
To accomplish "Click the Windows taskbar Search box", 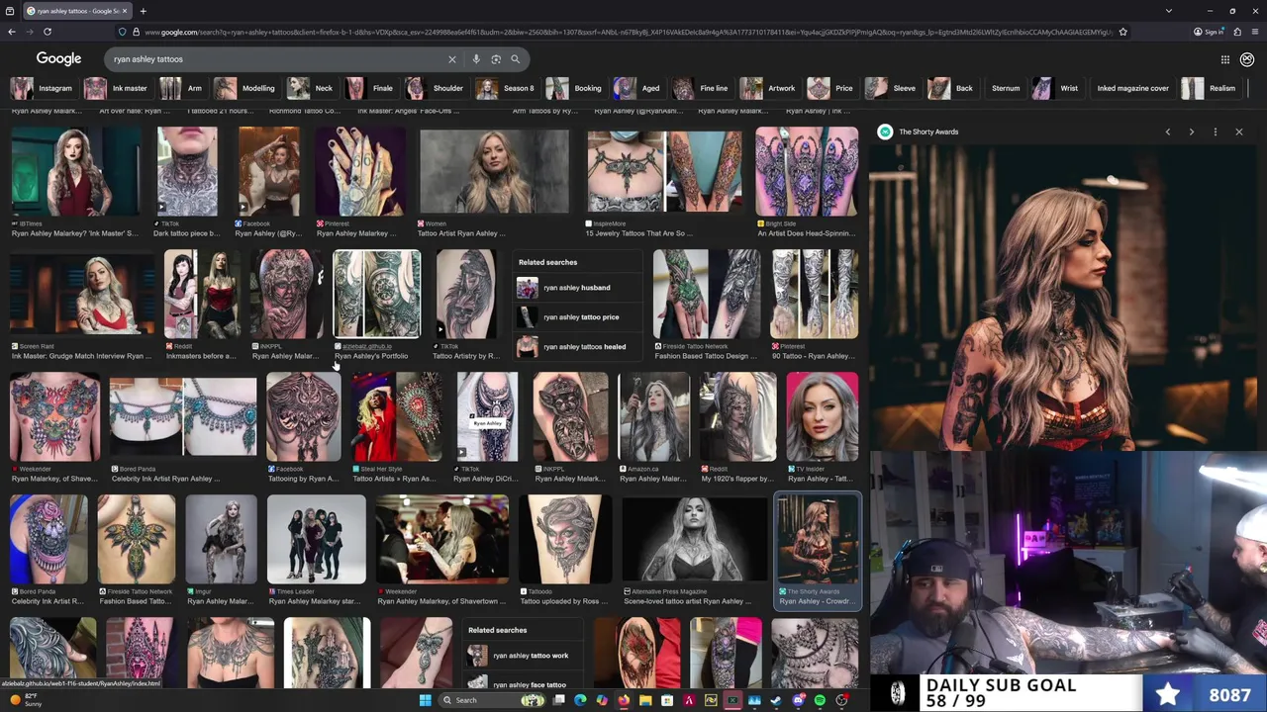I will point(492,700).
